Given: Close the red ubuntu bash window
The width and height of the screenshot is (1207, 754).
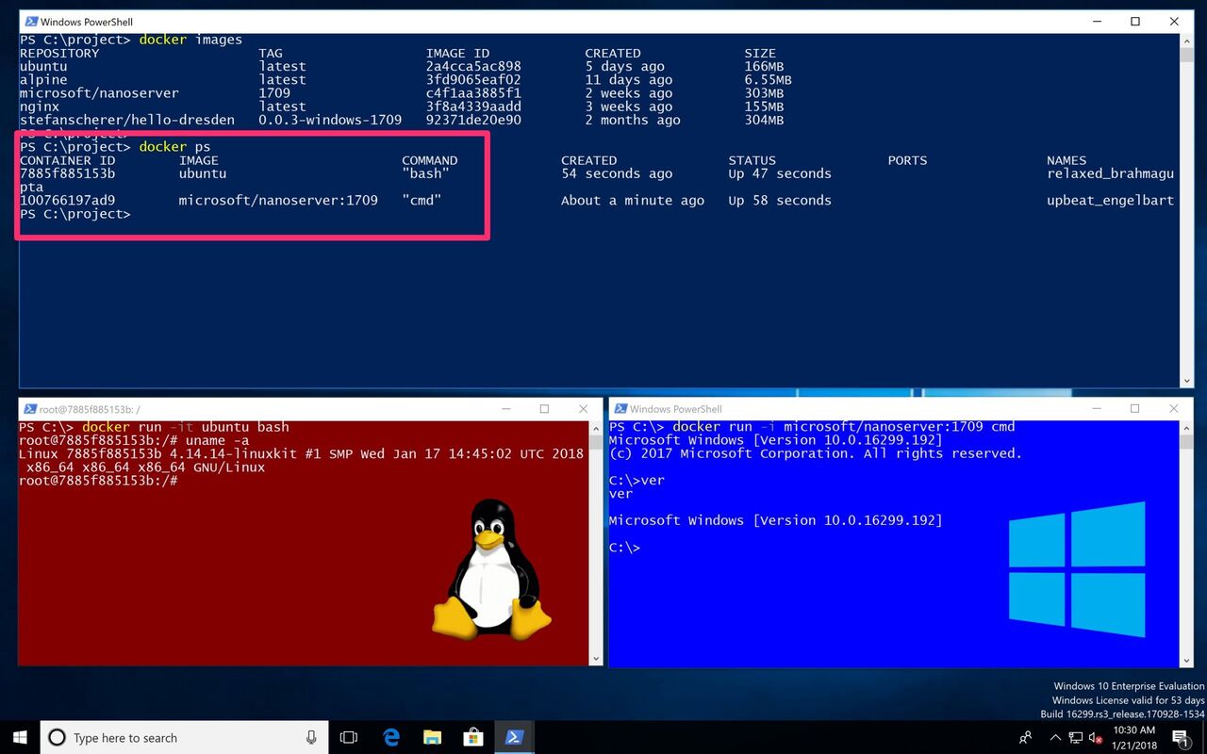Looking at the screenshot, I should [x=583, y=409].
